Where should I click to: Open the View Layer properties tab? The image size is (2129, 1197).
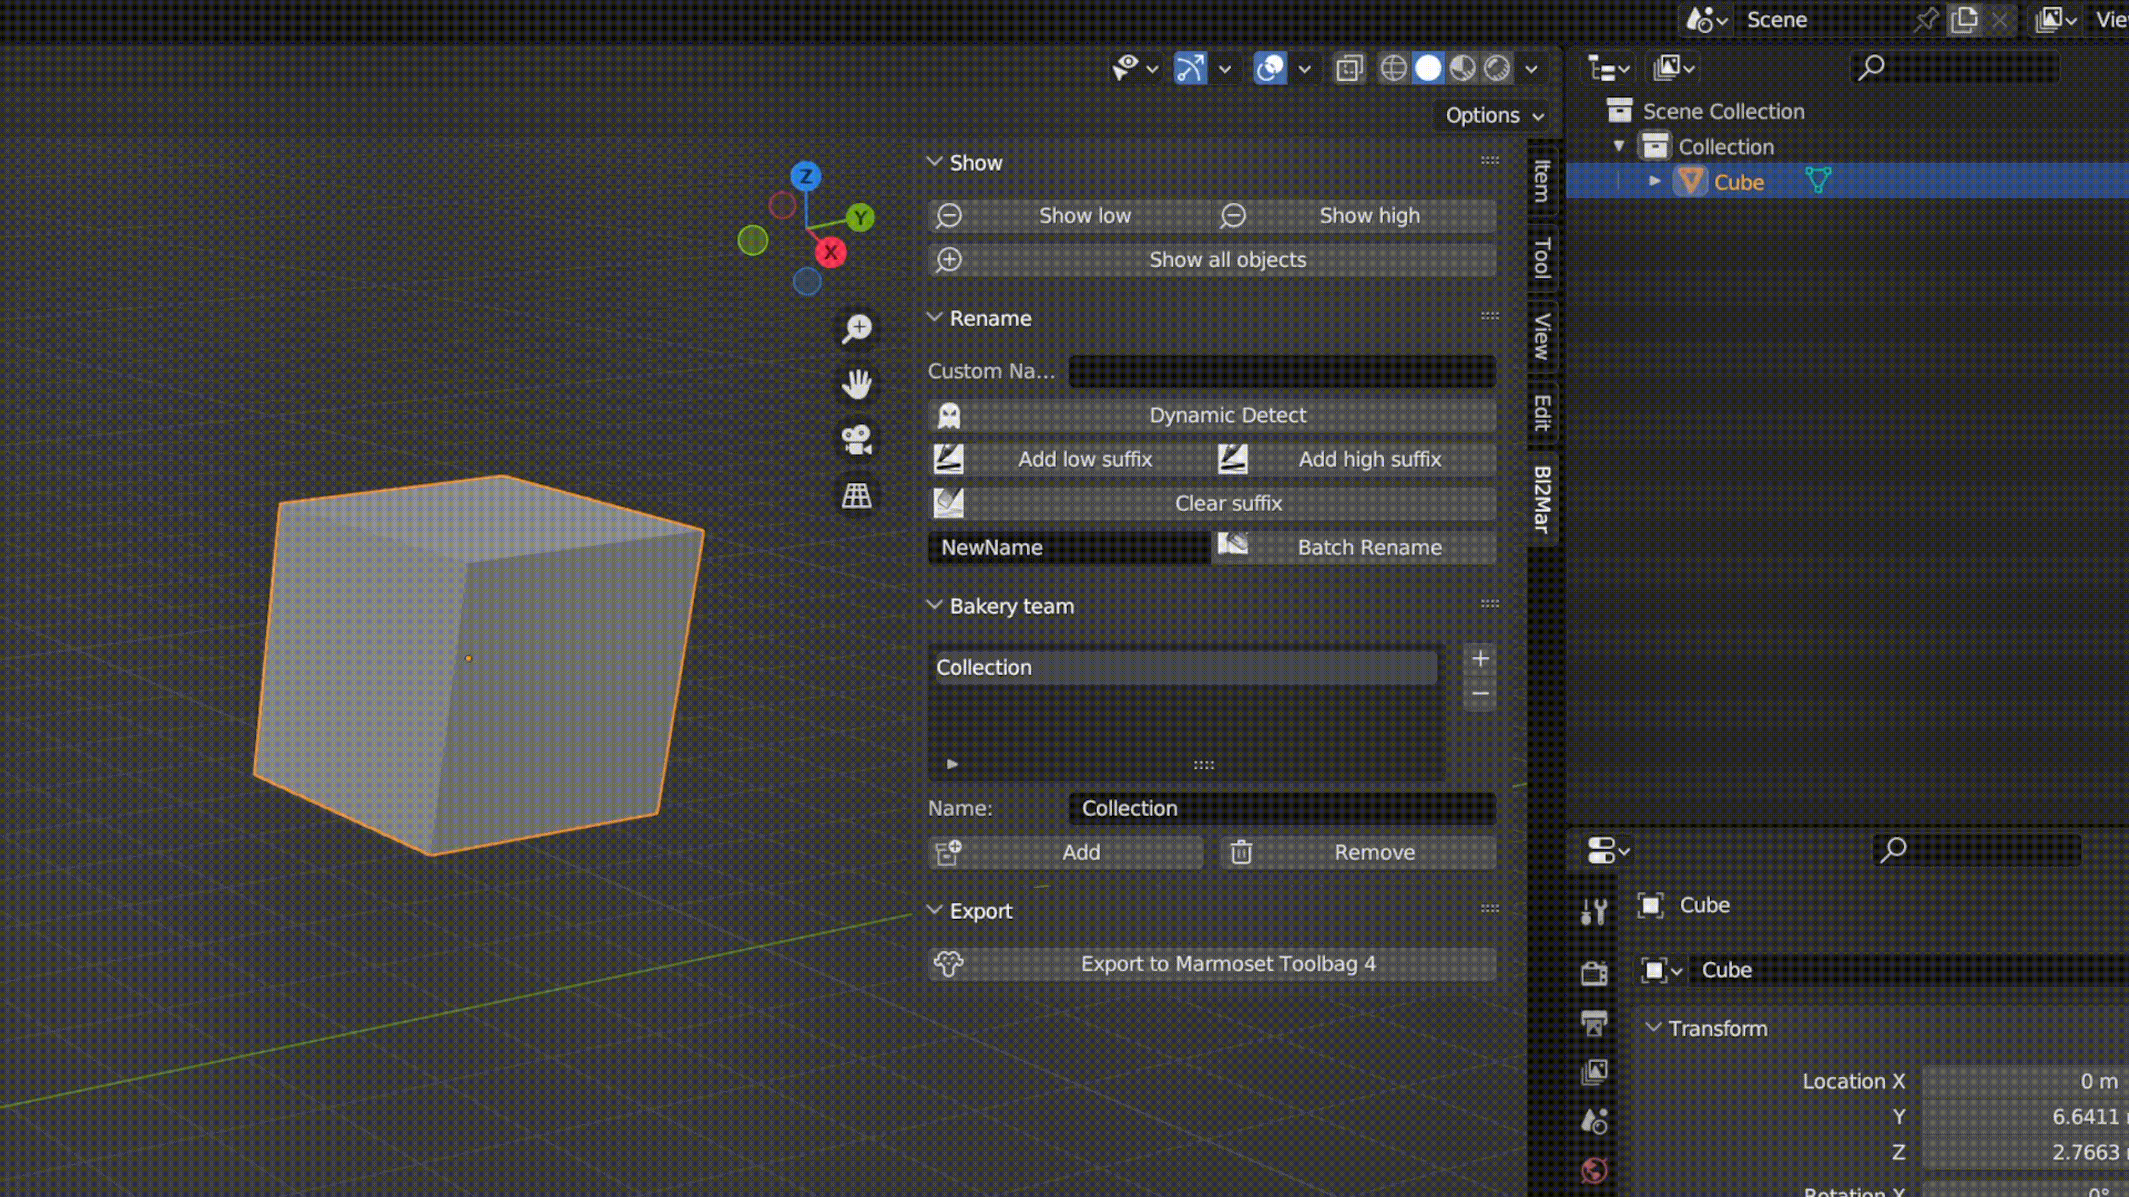(1595, 1071)
